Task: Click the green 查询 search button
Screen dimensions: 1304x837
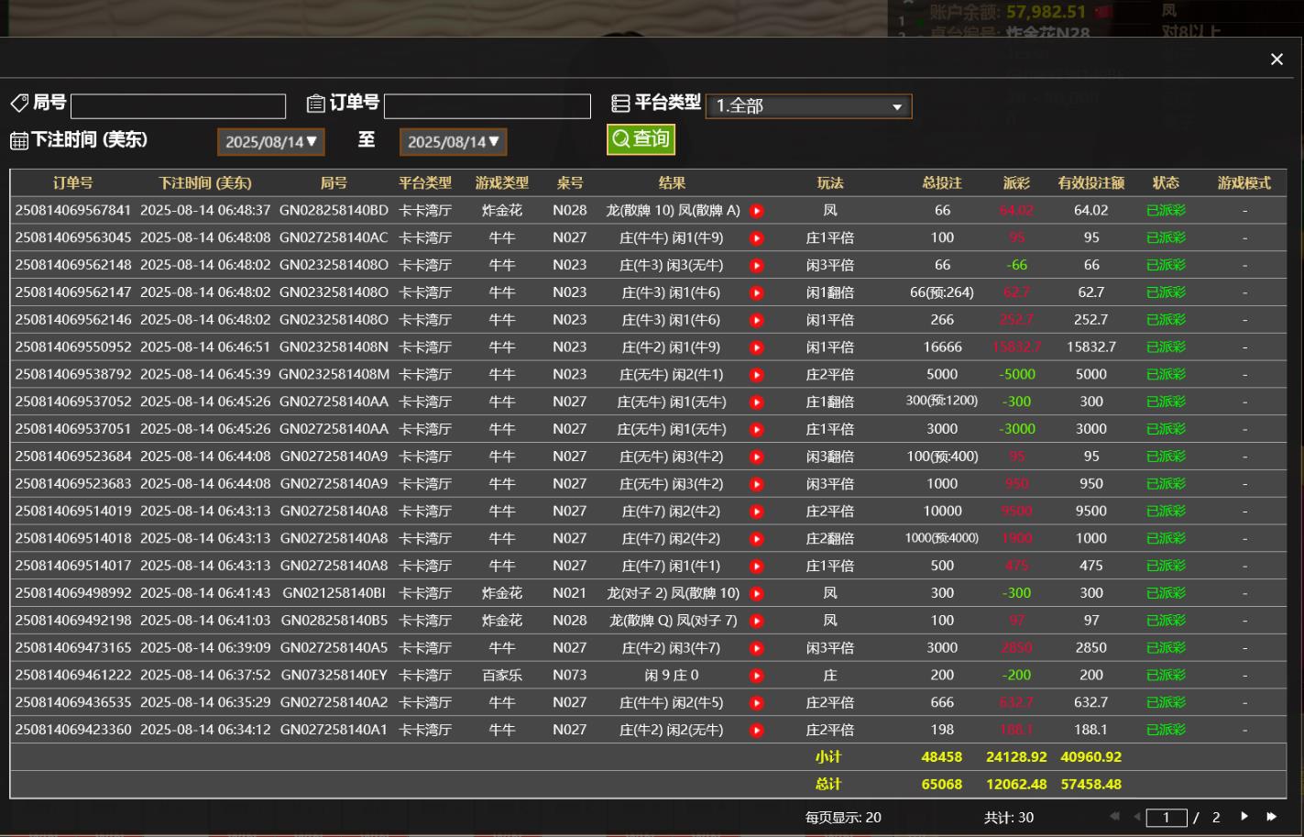Action: (641, 139)
